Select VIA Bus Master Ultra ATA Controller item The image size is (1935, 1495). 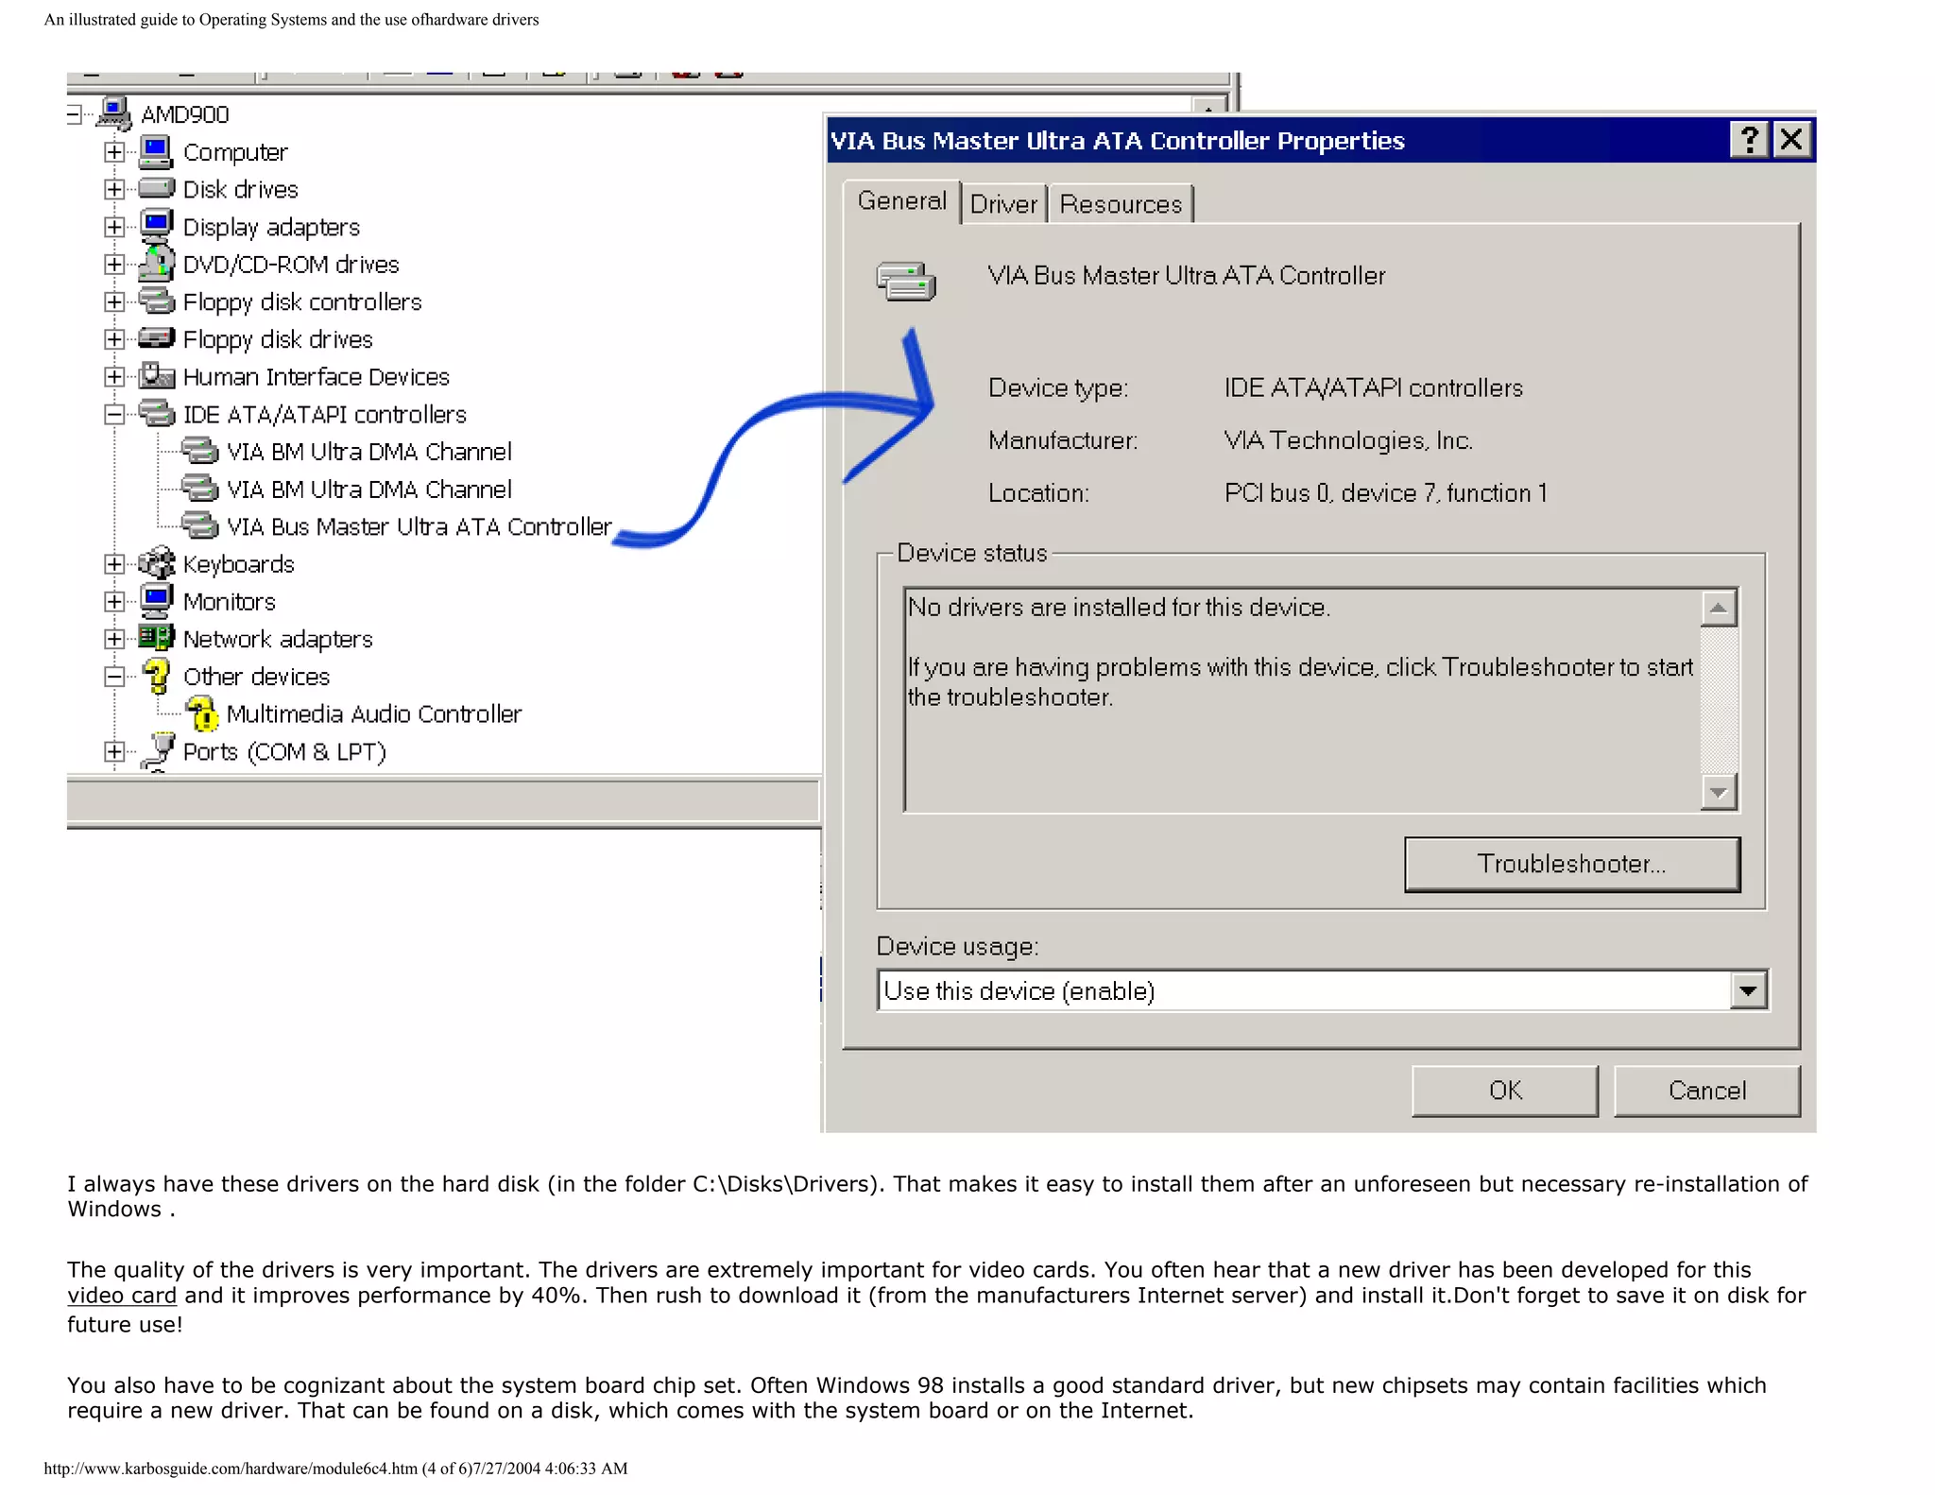pyautogui.click(x=419, y=526)
